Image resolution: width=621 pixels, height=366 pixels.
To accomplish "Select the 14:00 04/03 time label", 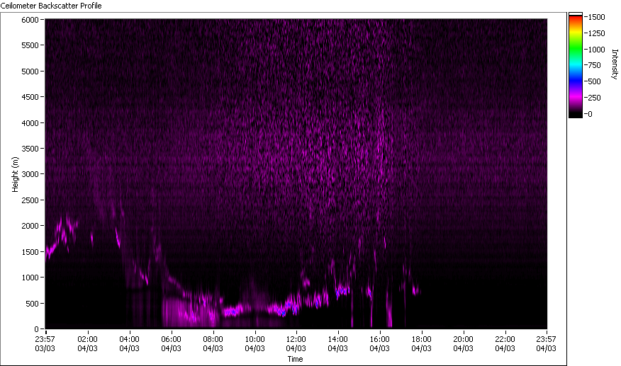I will (x=338, y=344).
